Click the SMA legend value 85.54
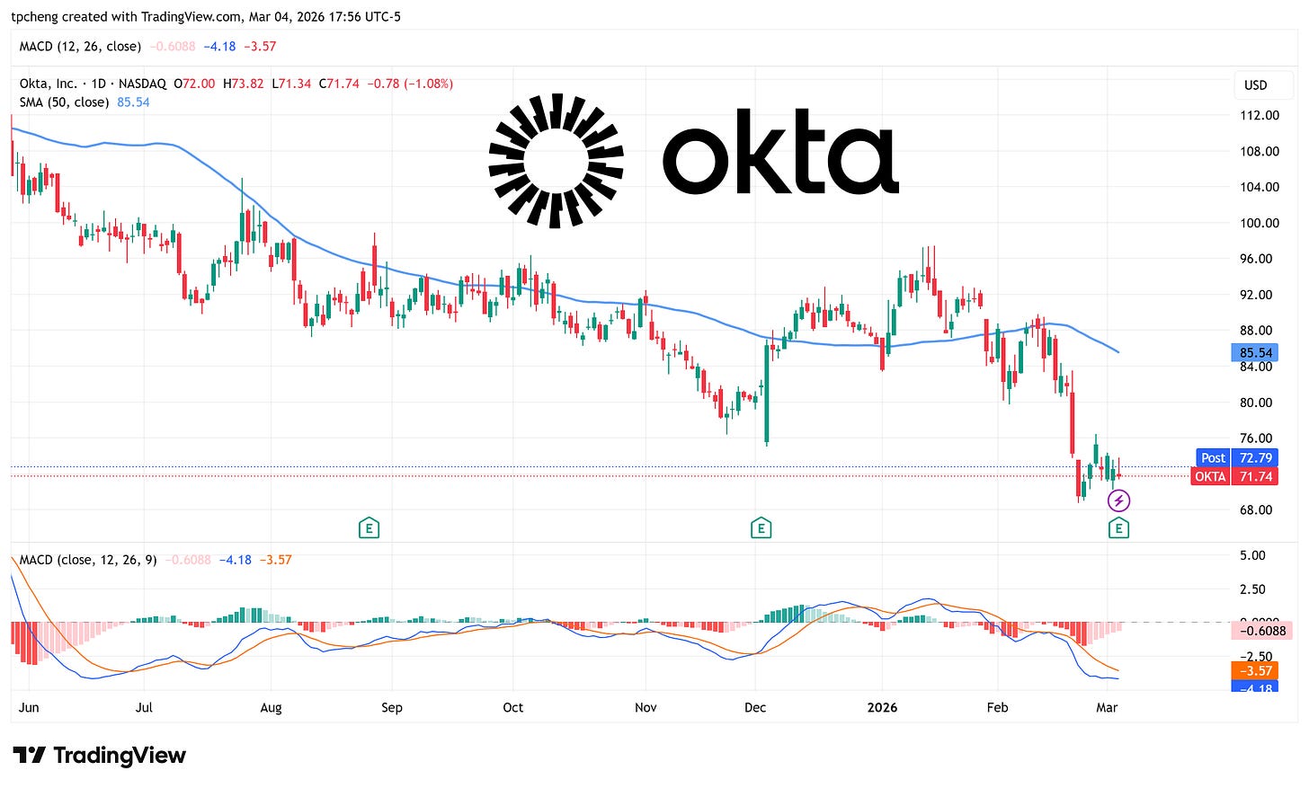 pos(133,102)
